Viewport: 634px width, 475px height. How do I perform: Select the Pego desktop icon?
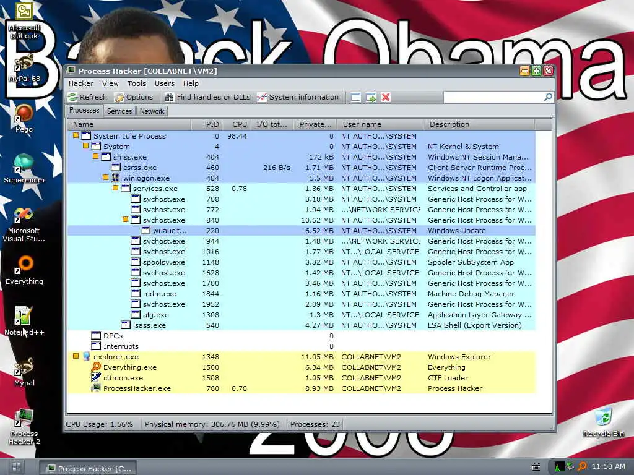(x=24, y=118)
